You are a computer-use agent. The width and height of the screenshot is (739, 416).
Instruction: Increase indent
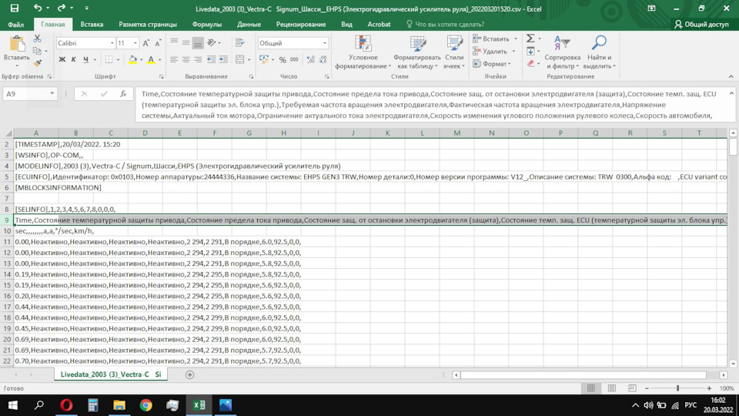tap(223, 59)
